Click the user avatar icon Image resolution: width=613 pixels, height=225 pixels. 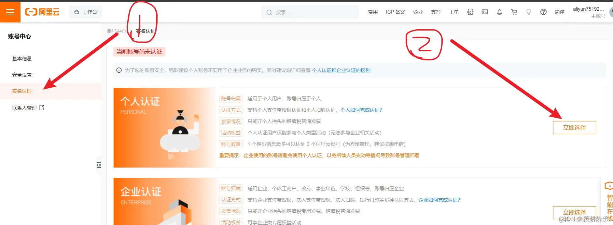point(611,12)
